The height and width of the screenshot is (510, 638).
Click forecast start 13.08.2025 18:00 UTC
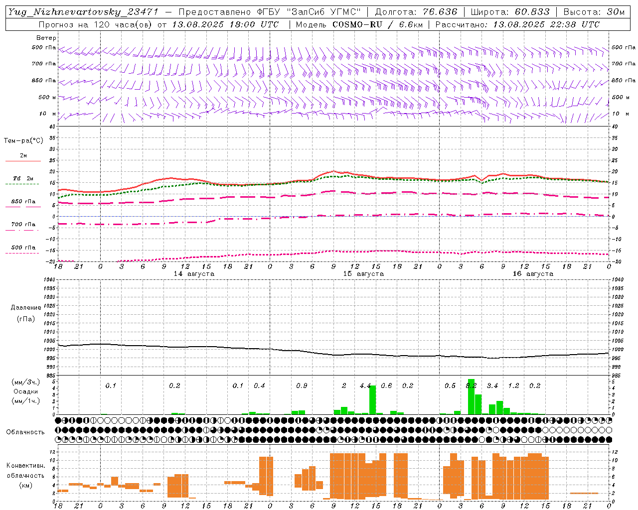(225, 24)
